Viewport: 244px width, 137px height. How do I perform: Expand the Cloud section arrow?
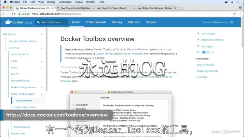coord(42,61)
